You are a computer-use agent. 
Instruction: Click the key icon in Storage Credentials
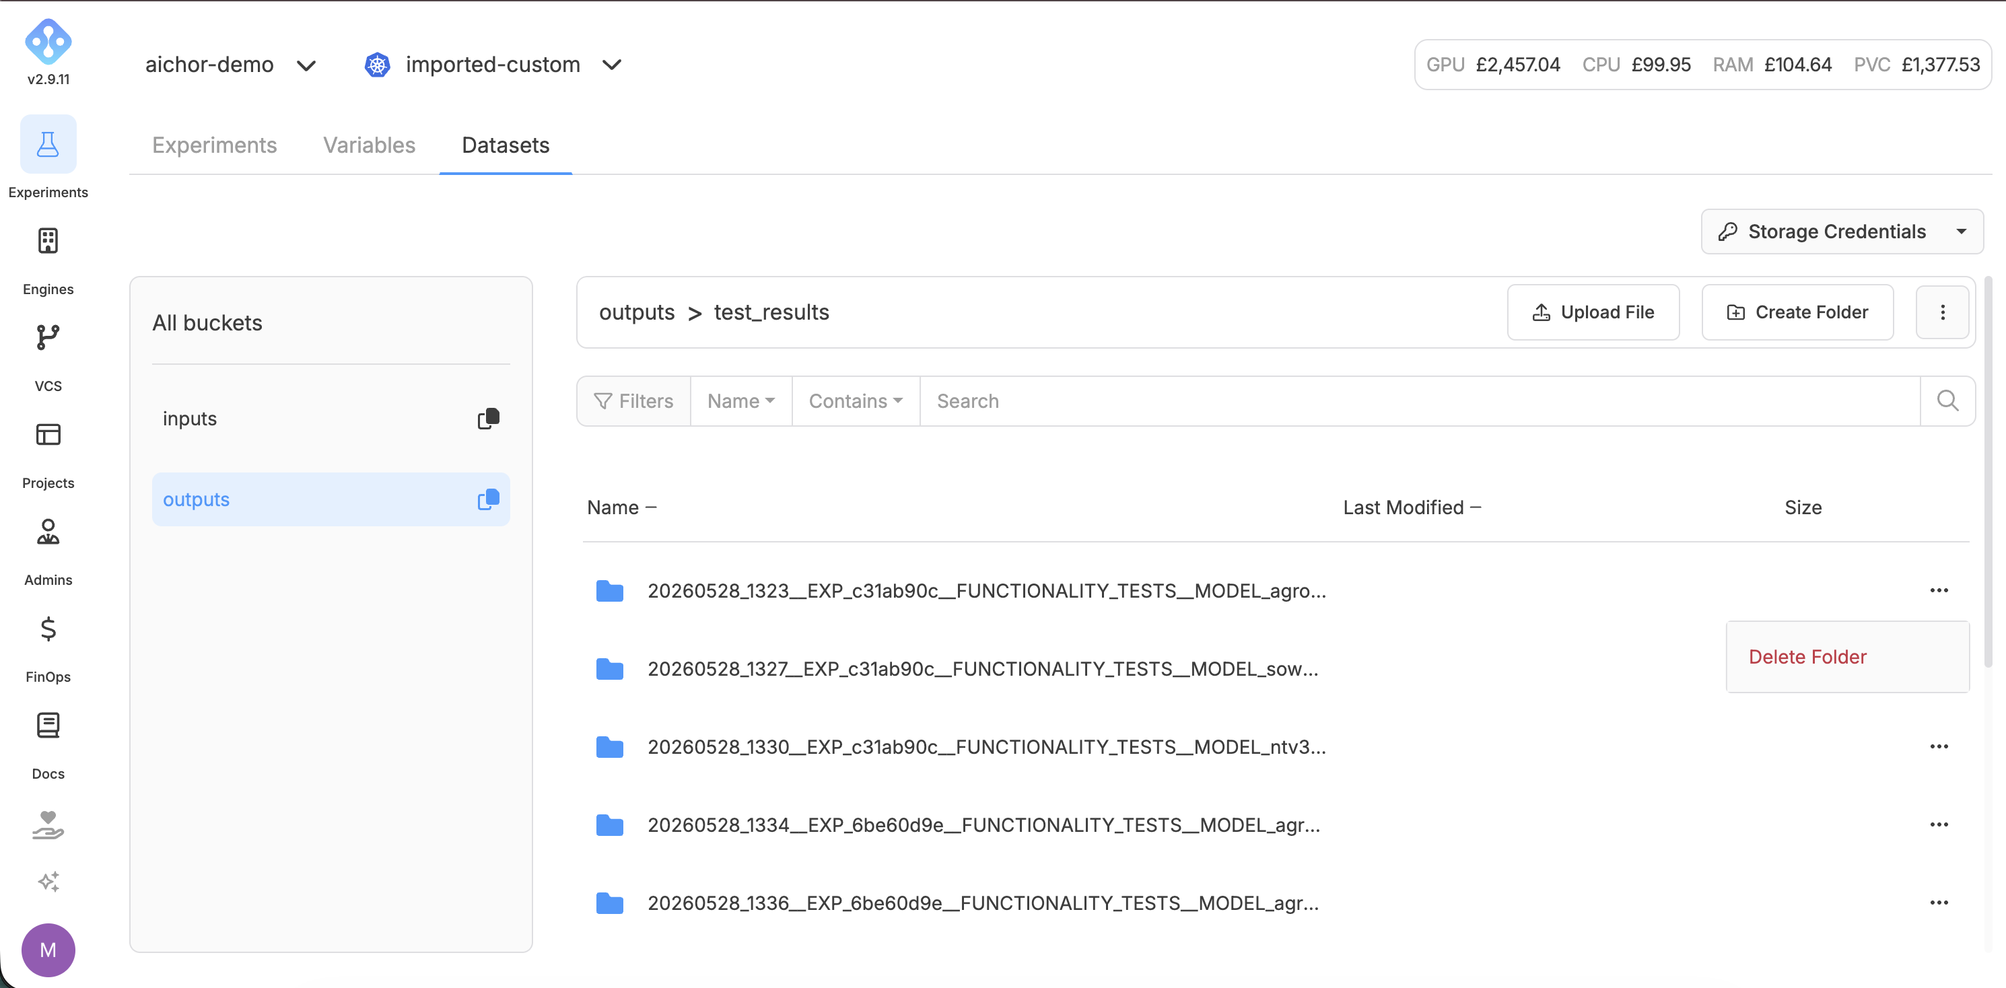click(1728, 232)
